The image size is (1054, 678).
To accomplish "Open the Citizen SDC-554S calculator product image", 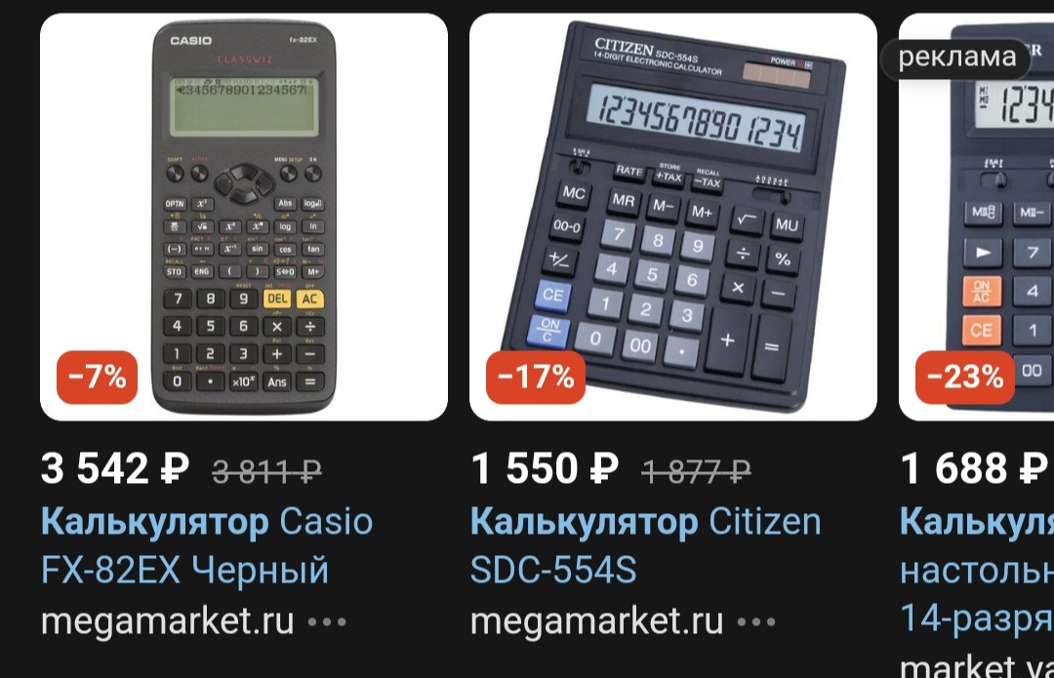I will (x=672, y=217).
